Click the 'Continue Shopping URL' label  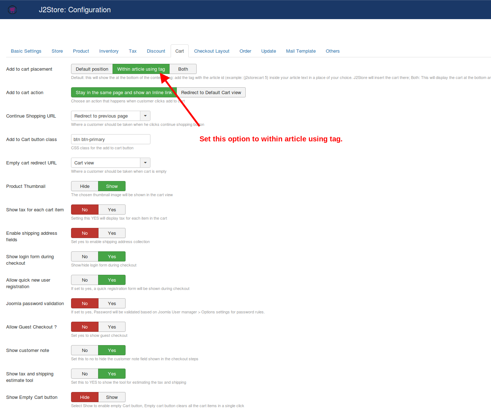(x=31, y=116)
